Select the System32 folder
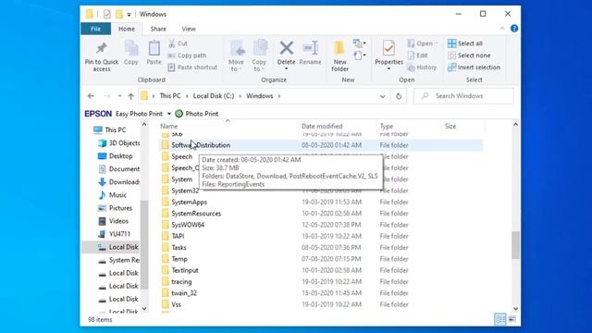The image size is (592, 333). coord(185,191)
